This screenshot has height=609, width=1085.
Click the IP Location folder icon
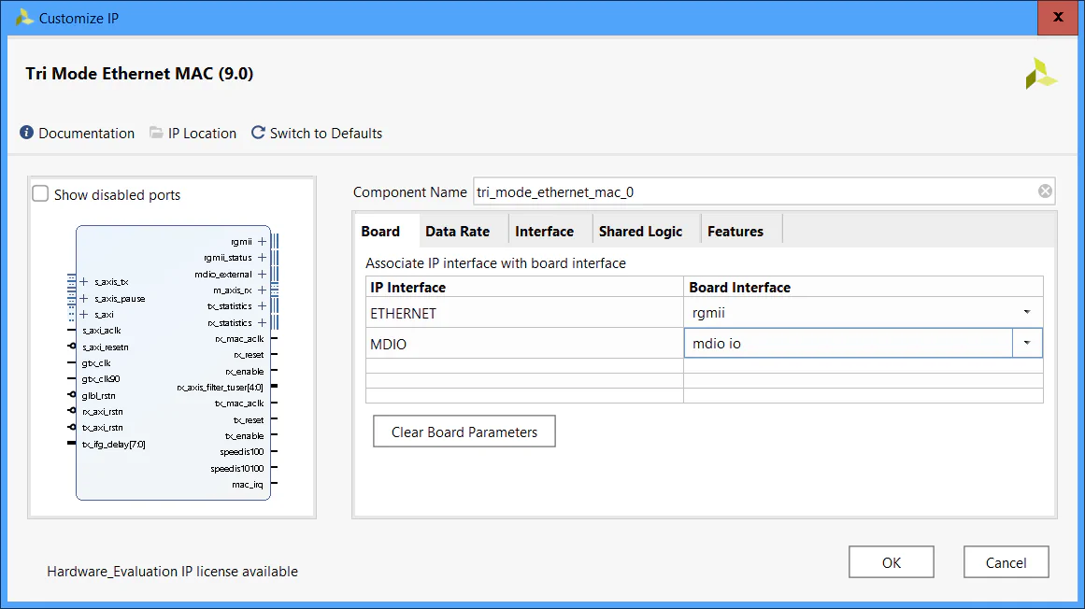coord(156,133)
